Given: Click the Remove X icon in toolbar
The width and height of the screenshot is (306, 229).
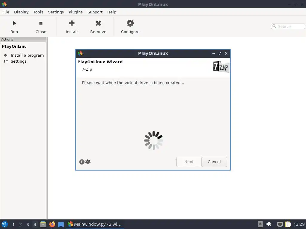Looking at the screenshot, I should click(98, 23).
